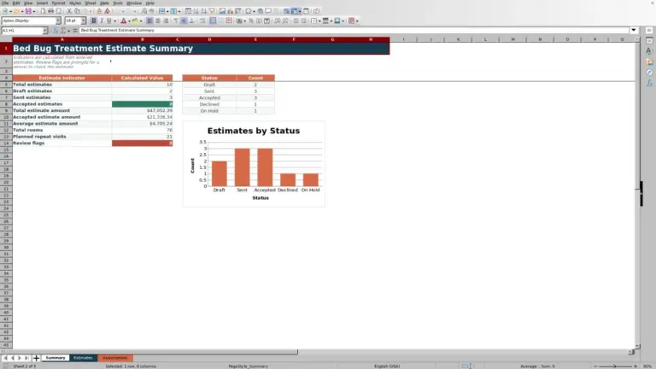Select the Summary sheet tab

(x=56, y=358)
